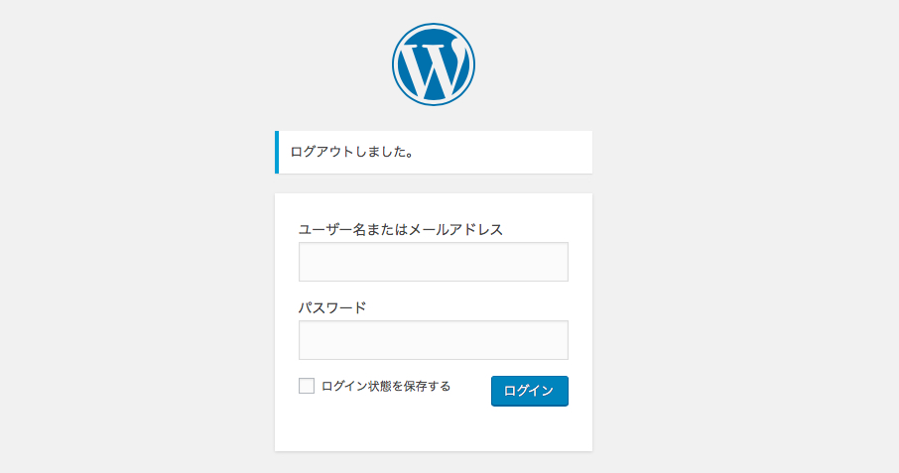Click the empty field above パスワード label
This screenshot has width=899, height=473.
(434, 262)
